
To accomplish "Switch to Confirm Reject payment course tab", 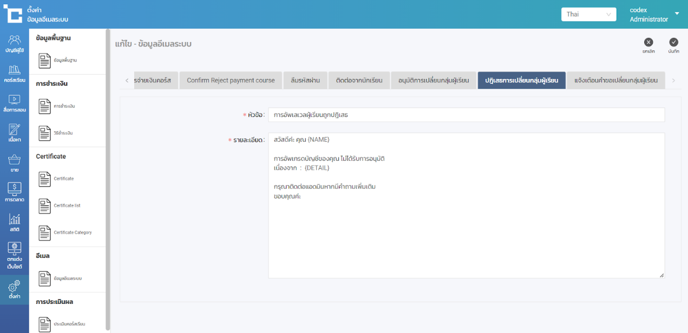I will coord(231,81).
